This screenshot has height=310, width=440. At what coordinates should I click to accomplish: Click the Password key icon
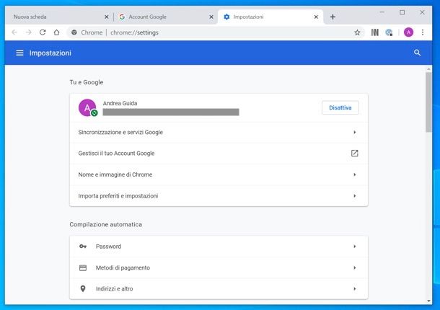coord(83,247)
